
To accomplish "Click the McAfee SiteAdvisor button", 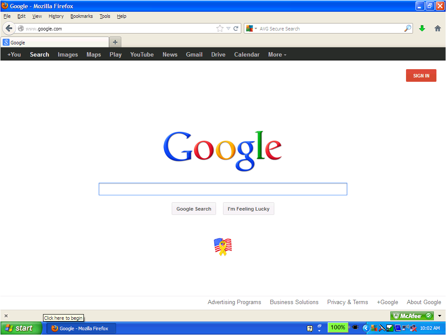I will pos(412,316).
